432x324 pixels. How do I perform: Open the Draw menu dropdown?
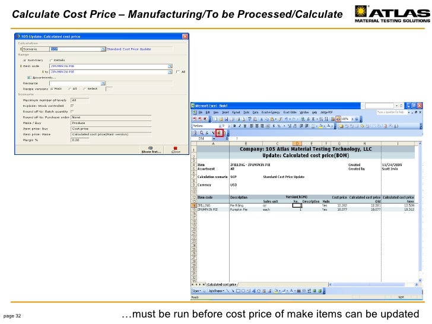point(197,291)
